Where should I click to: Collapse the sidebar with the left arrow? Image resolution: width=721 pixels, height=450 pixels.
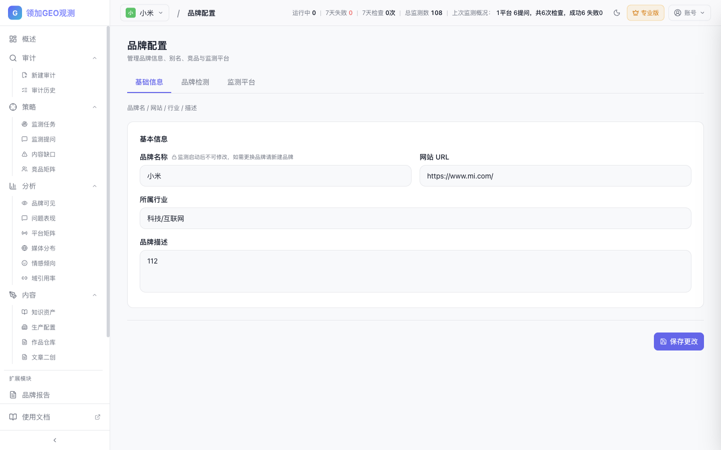[x=55, y=440]
